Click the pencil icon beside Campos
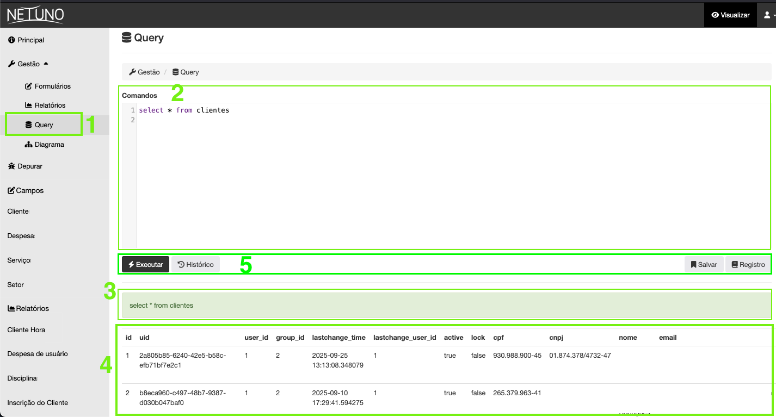The width and height of the screenshot is (776, 417). click(10, 190)
